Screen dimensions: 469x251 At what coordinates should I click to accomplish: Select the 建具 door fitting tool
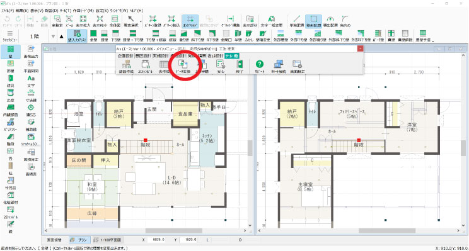coord(11,81)
